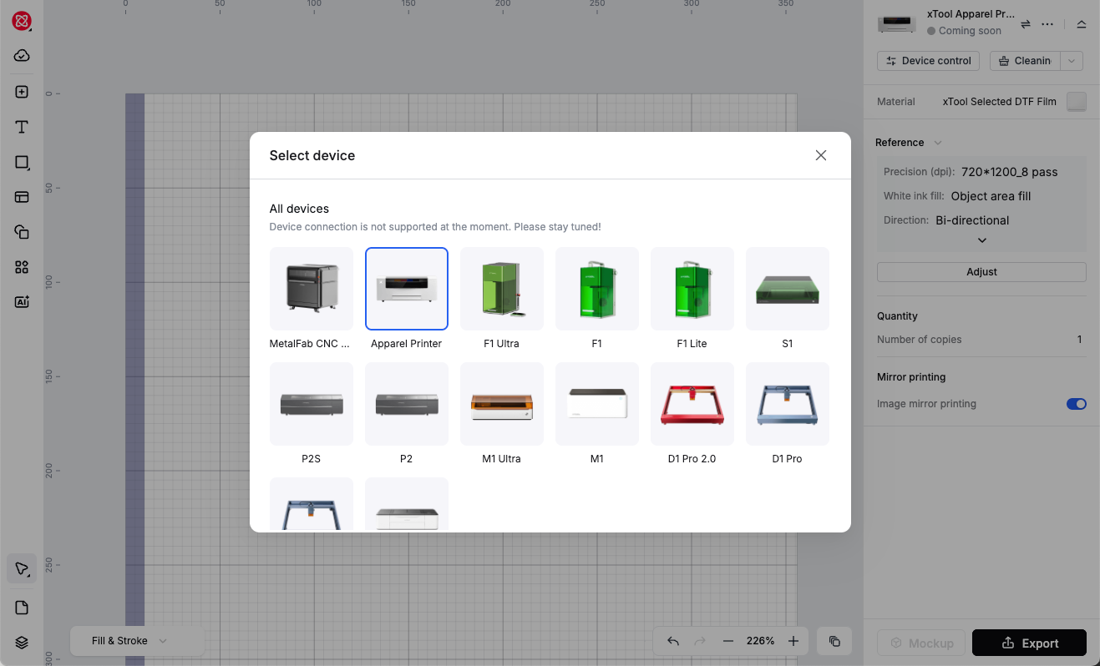Close the Select device dialog

pyautogui.click(x=821, y=155)
